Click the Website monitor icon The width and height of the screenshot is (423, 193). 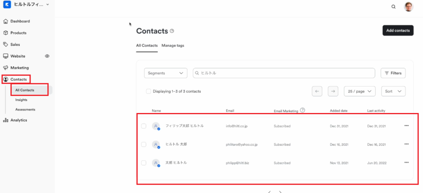coord(5,56)
